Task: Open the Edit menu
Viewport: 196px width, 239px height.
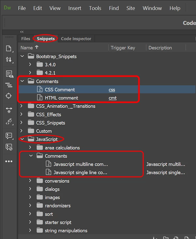Action: click(38, 8)
